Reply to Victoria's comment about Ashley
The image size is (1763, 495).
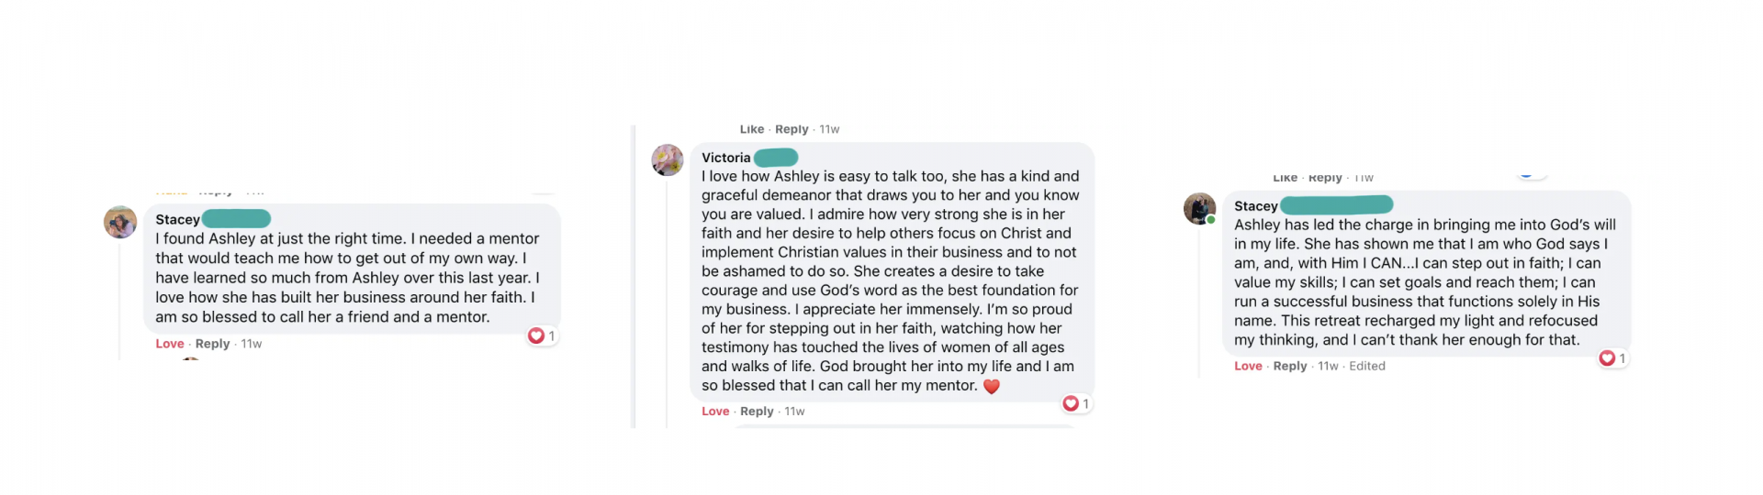click(x=757, y=412)
